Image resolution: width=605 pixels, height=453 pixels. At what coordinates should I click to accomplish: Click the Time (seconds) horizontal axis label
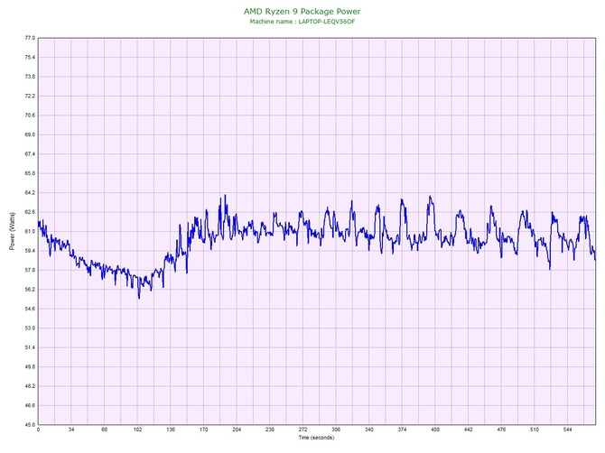pos(316,438)
